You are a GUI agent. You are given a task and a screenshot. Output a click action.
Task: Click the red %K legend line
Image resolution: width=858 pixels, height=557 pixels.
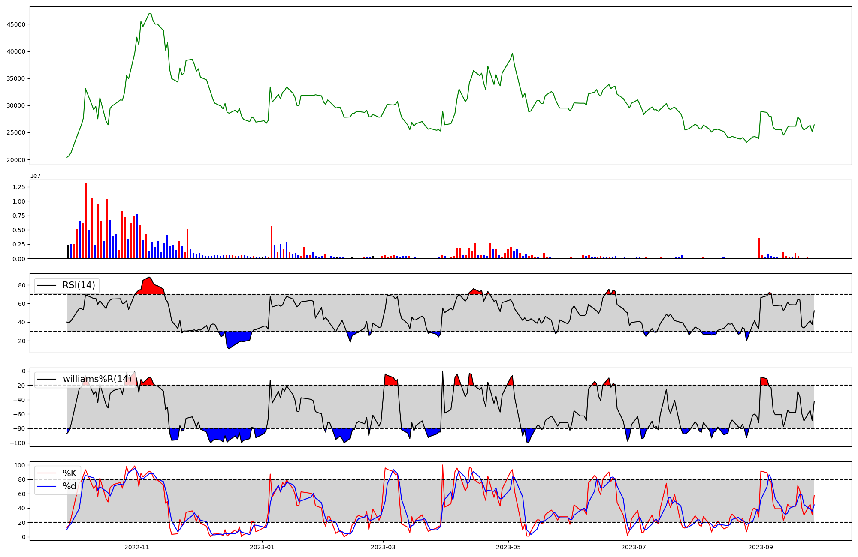(47, 473)
